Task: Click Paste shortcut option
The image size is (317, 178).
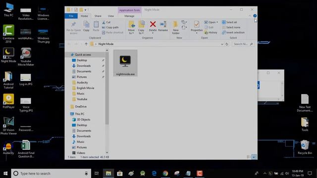Action: coord(112,32)
